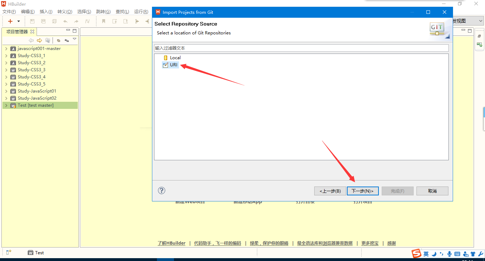Click the go-up folder icon in project manager

(x=48, y=40)
